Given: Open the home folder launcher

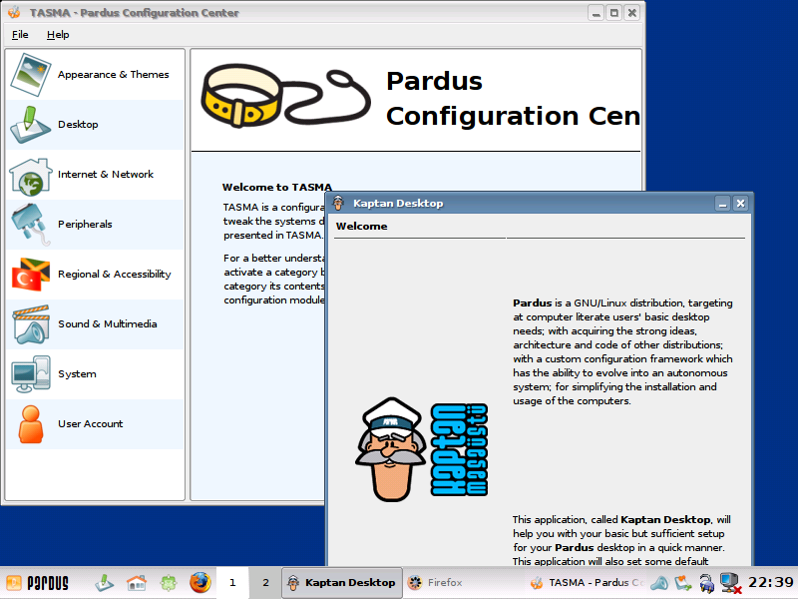Looking at the screenshot, I should 137,583.
